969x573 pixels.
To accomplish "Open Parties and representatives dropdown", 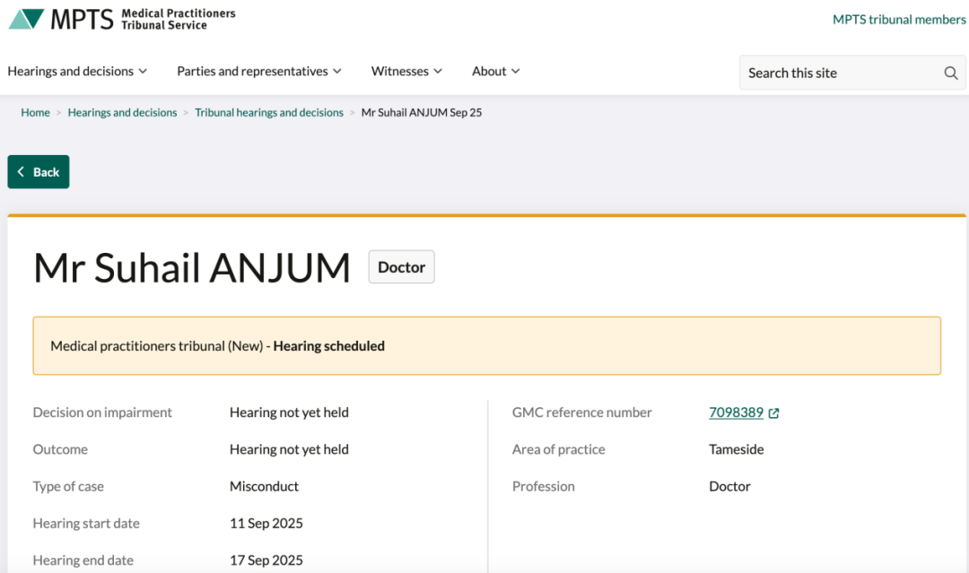I will point(258,72).
